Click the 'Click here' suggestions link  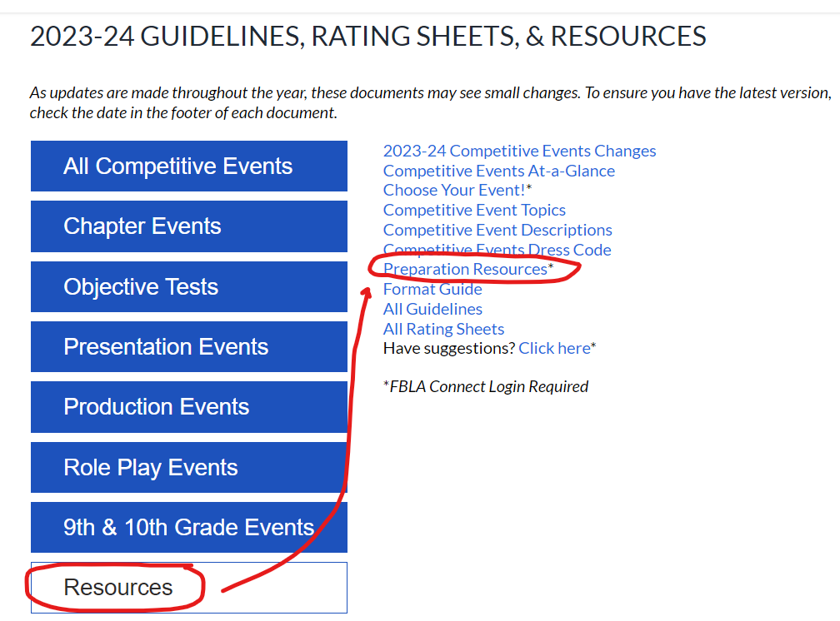[x=553, y=348]
